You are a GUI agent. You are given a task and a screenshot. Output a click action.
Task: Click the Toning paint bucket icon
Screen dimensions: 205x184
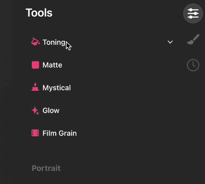(x=36, y=42)
